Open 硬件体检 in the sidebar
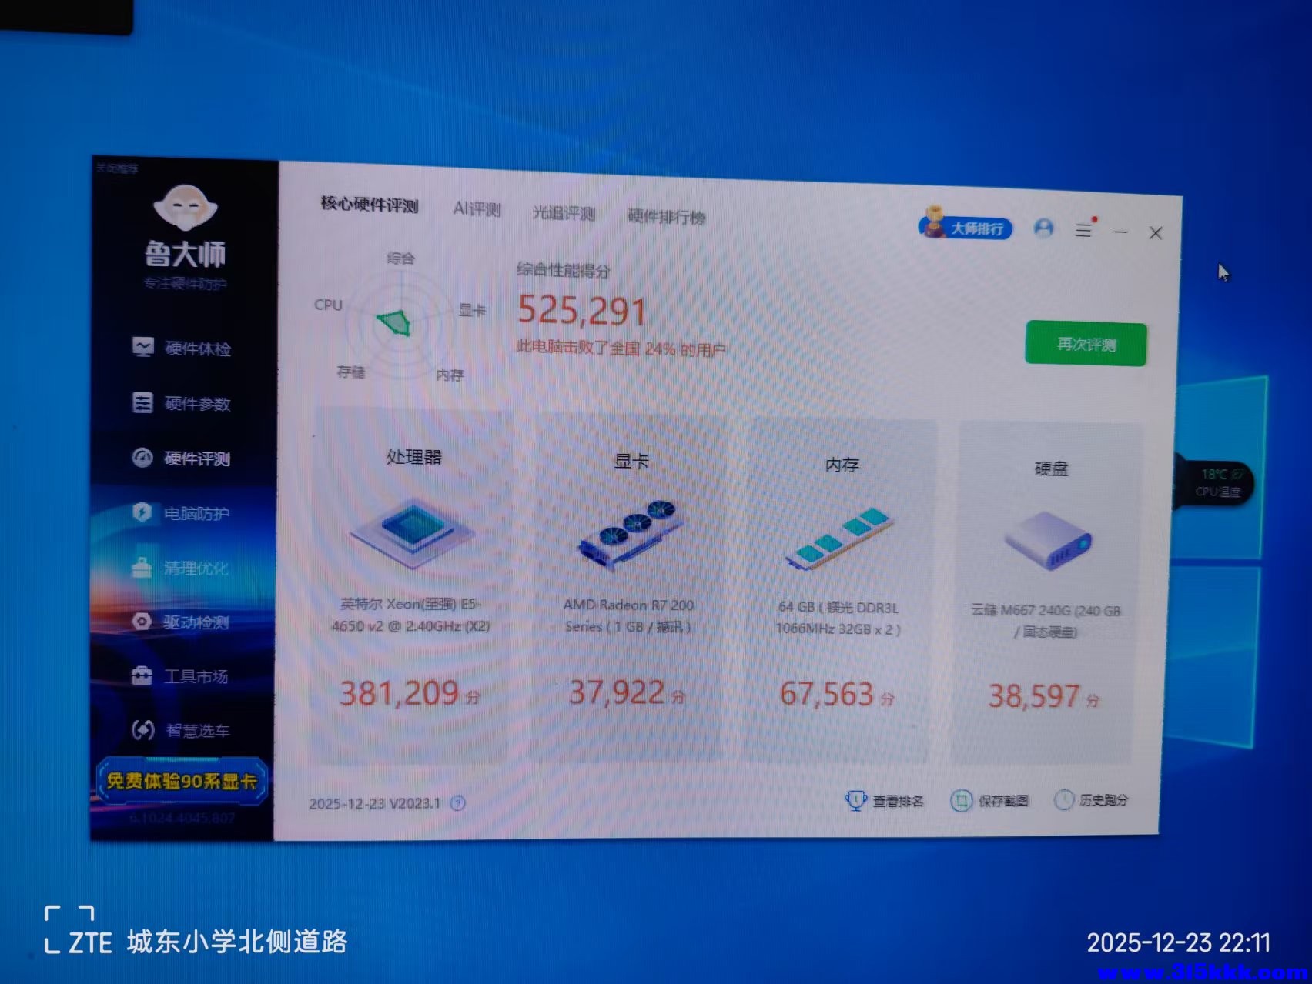 click(182, 349)
